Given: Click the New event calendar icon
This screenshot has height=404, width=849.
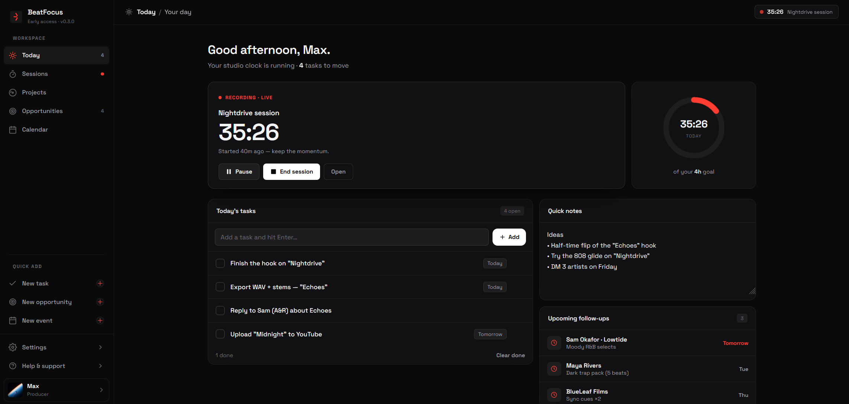Looking at the screenshot, I should 13,320.
